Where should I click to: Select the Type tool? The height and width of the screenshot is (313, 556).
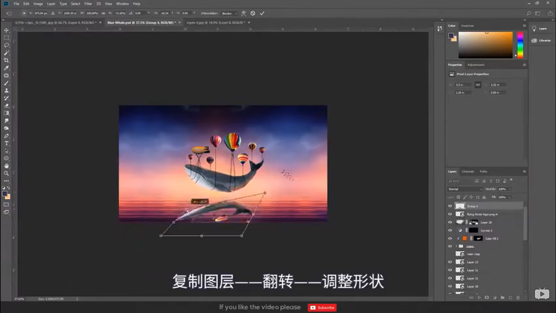6,143
